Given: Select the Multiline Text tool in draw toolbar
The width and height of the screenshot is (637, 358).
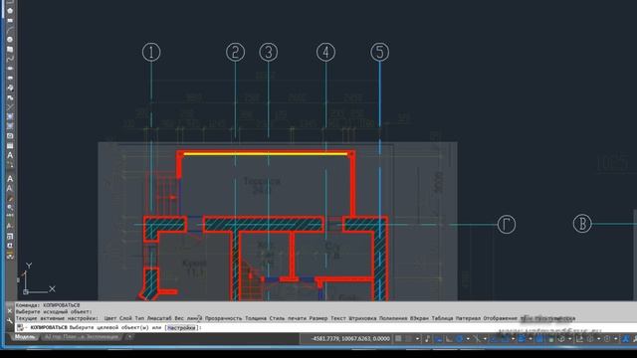Looking at the screenshot, I should pos(10,155).
